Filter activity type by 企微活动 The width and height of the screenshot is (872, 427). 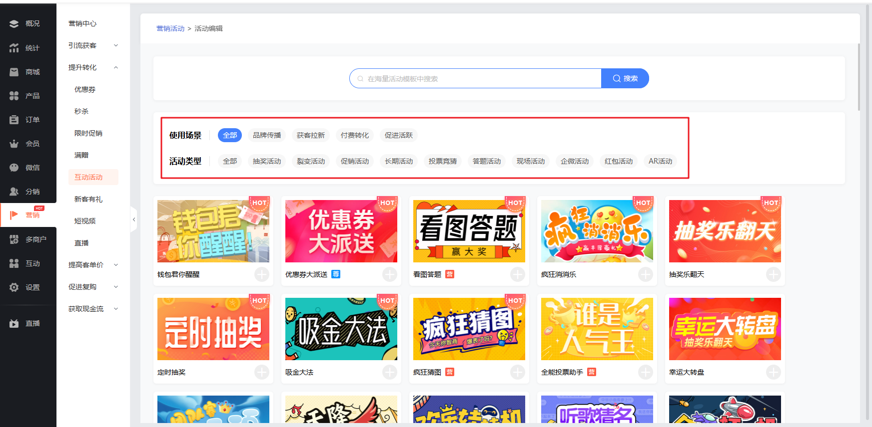pos(575,161)
